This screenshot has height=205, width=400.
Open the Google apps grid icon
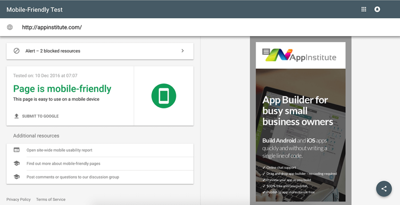point(364,9)
